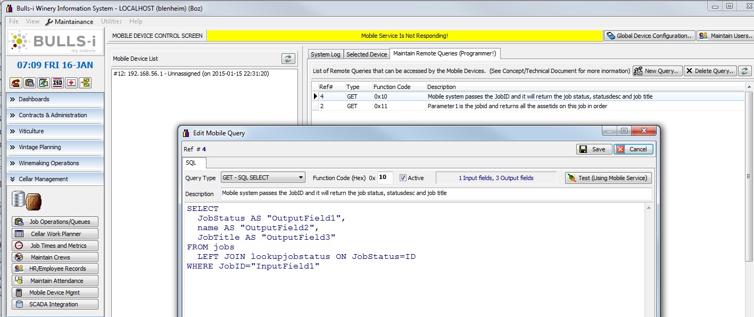Image resolution: width=754 pixels, height=317 pixels.
Task: Expand Contracts & Administration section
Action: pos(55,115)
